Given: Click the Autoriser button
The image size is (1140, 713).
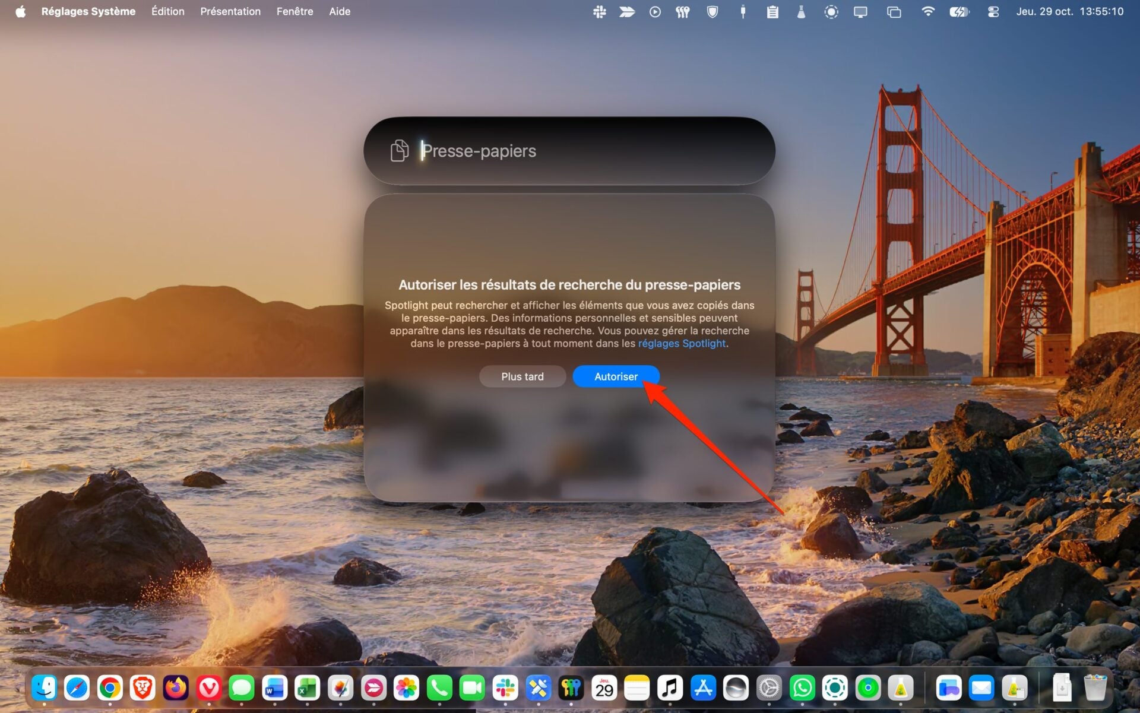Looking at the screenshot, I should click(616, 376).
